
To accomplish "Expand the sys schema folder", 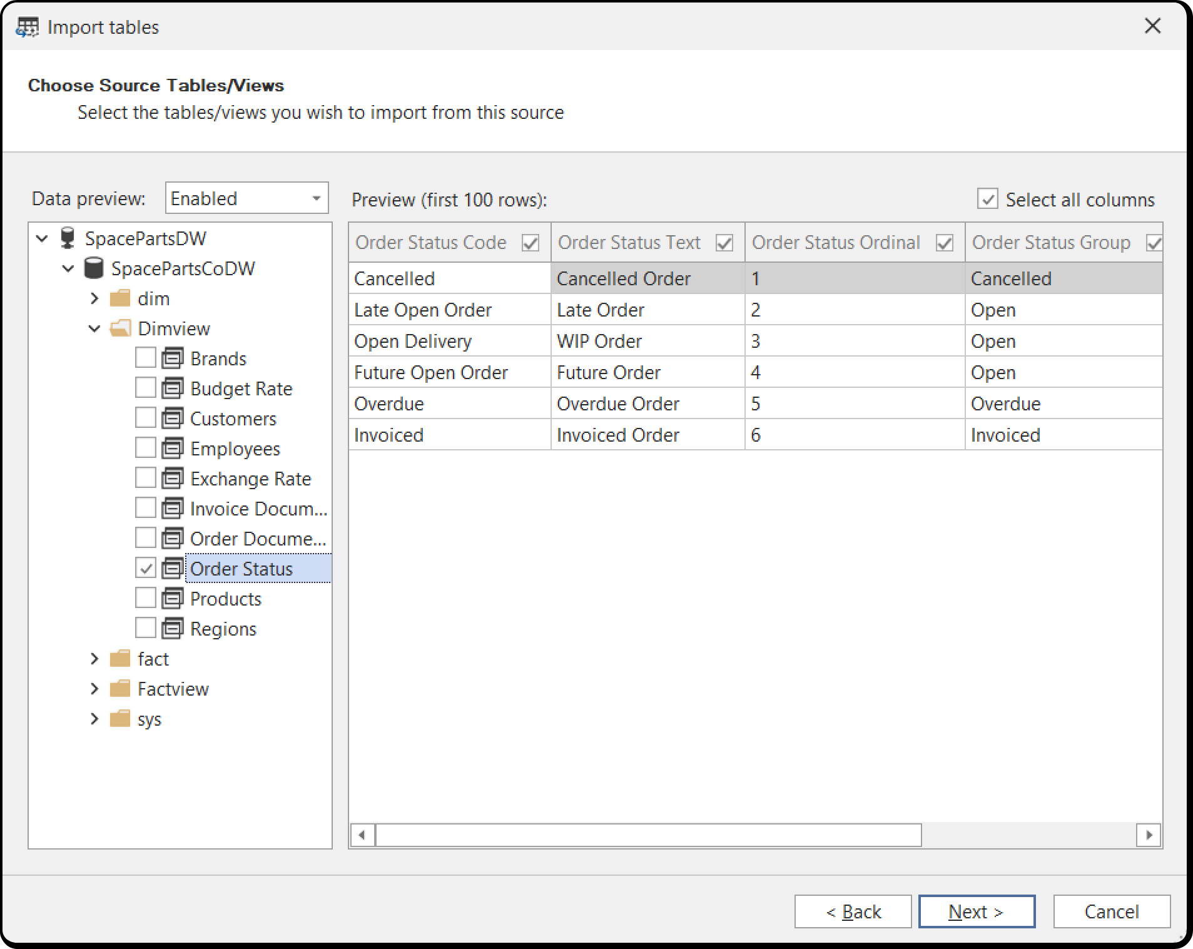I will pyautogui.click(x=94, y=719).
